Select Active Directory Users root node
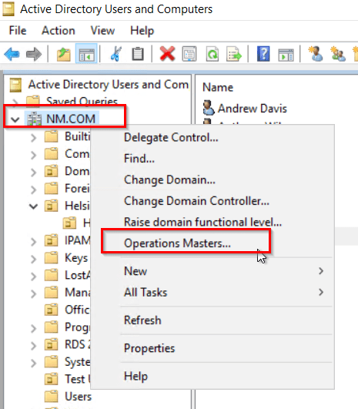Viewport: 358px width, 409px height. click(109, 85)
